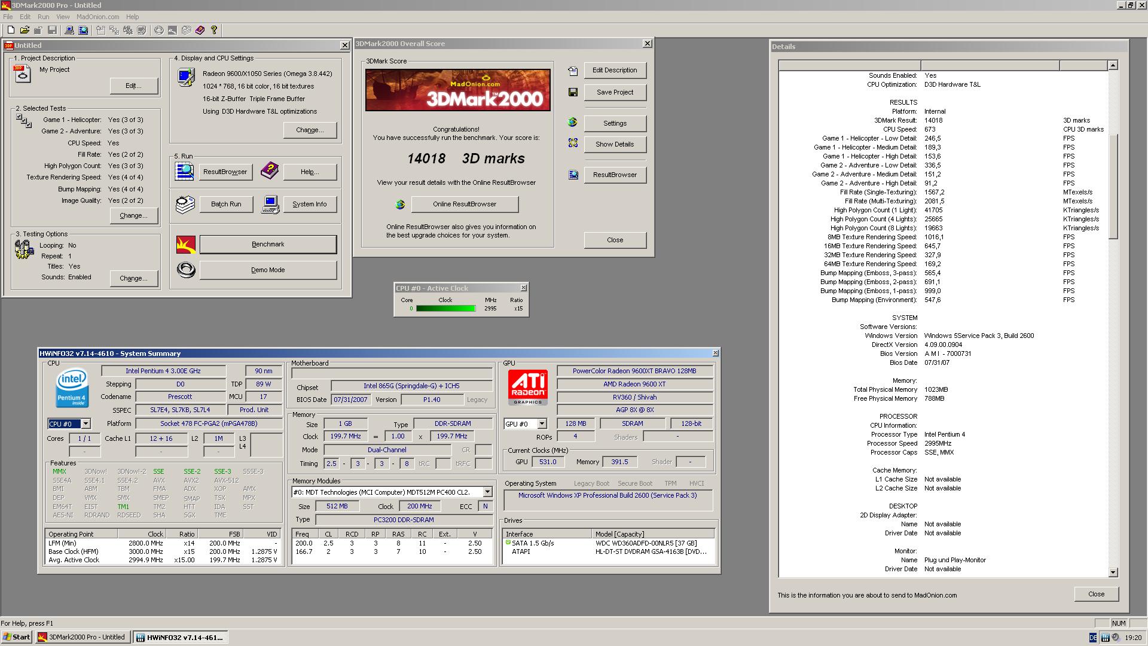Click the System Info icon button
Viewport: 1148px width, 646px height.
tap(270, 203)
